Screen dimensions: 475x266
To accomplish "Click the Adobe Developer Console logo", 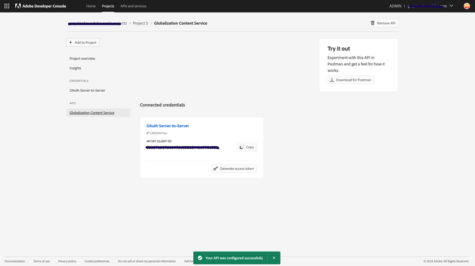I will pyautogui.click(x=41, y=6).
